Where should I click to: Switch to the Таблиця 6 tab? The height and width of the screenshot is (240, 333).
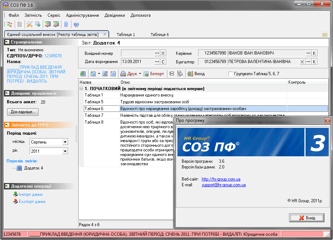point(160,35)
